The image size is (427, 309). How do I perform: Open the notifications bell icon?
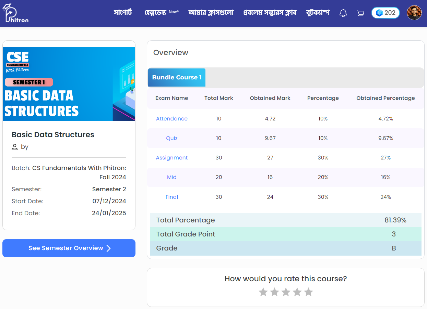(x=343, y=13)
